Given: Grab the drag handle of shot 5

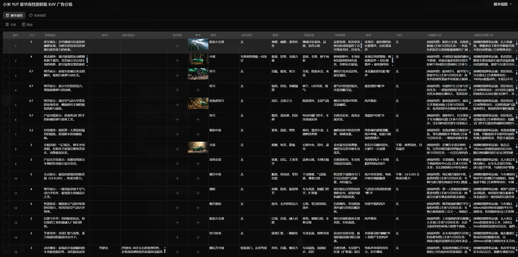Looking at the screenshot, I should pos(6,105).
